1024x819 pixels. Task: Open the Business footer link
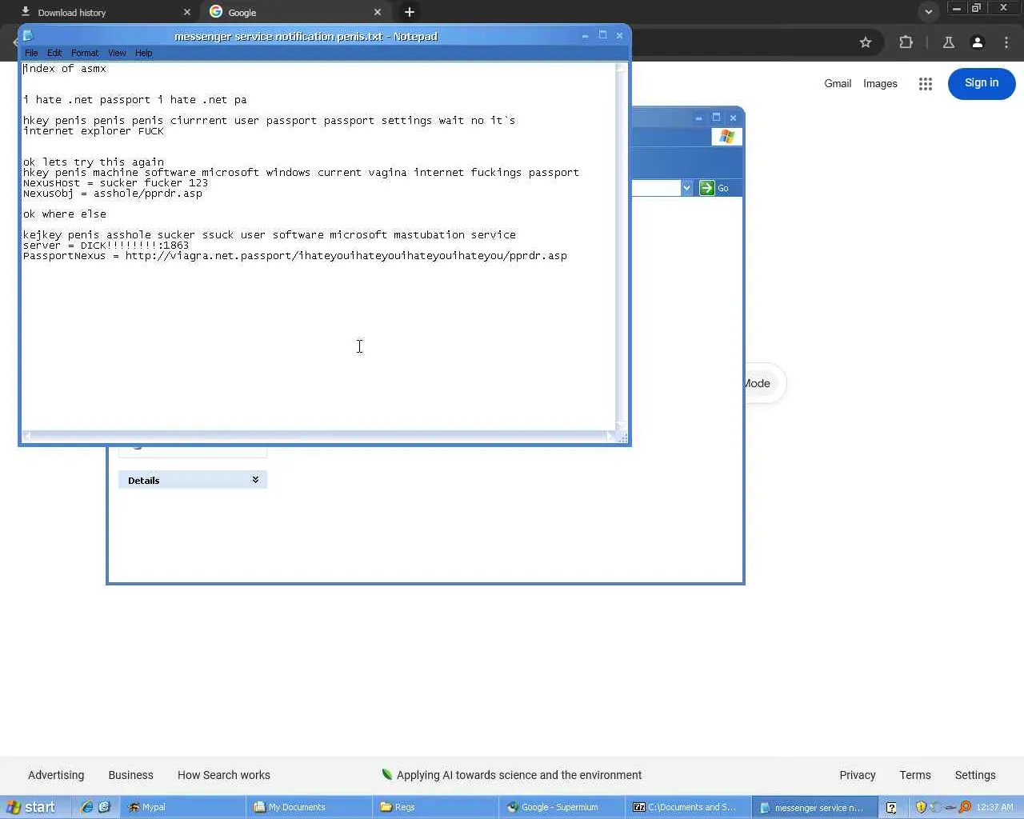[130, 775]
